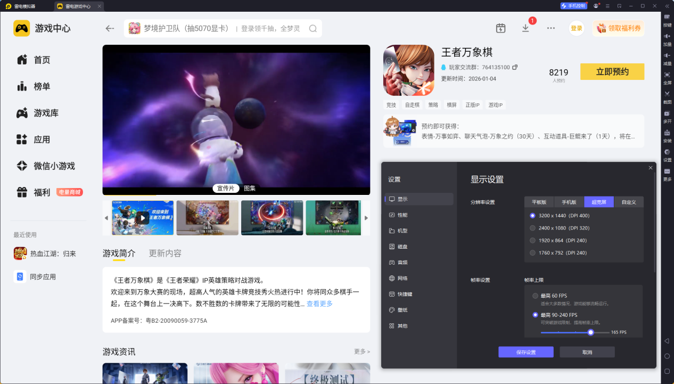The width and height of the screenshot is (674, 384).
Task: Open 首页 from the game center sidebar
Action: (x=33, y=60)
